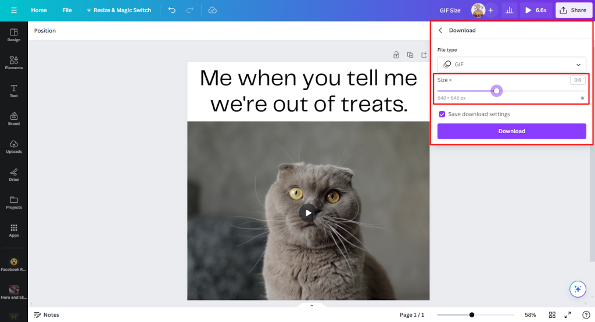Image resolution: width=595 pixels, height=322 pixels.
Task: Click the 0.6 size value field
Action: pyautogui.click(x=578, y=80)
